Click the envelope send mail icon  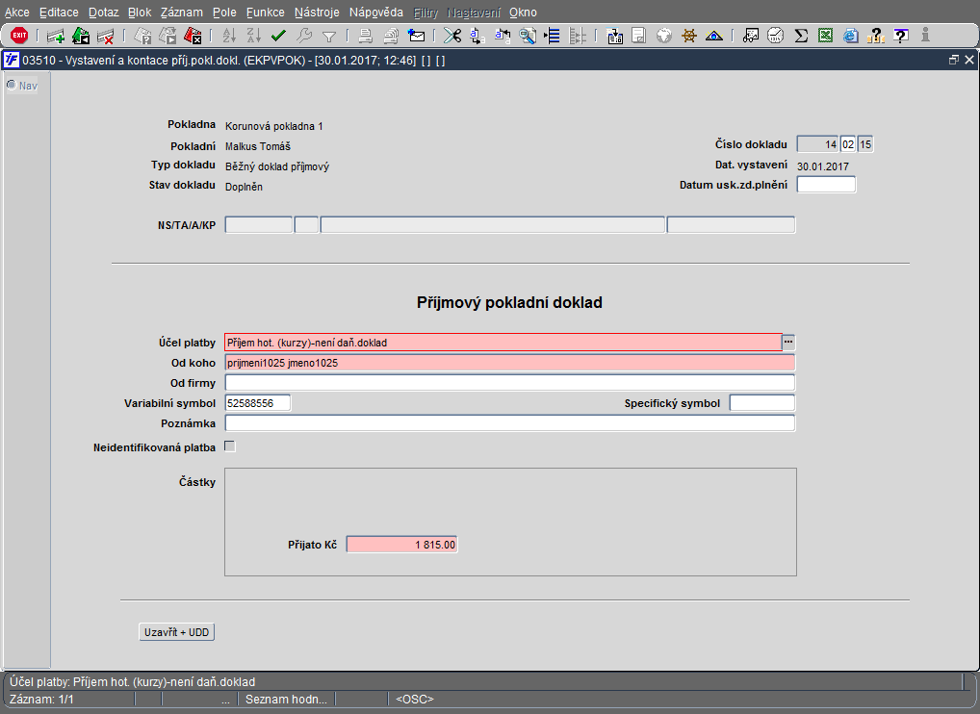tap(416, 37)
